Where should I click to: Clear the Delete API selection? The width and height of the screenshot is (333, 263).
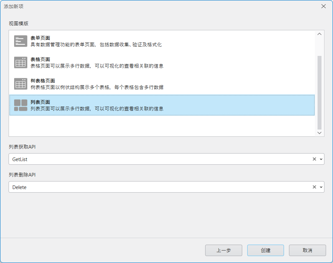(x=314, y=187)
